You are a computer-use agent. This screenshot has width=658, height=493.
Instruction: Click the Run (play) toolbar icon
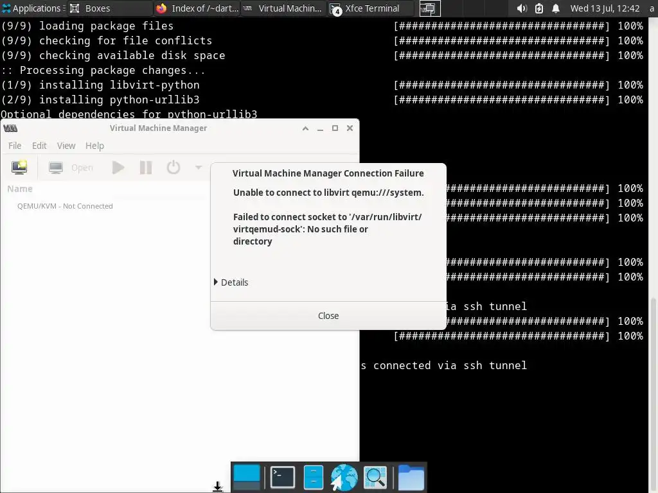(x=118, y=168)
